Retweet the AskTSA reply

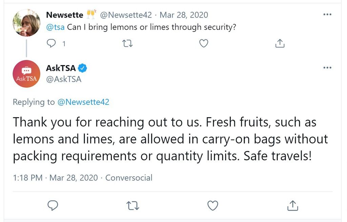click(x=133, y=205)
